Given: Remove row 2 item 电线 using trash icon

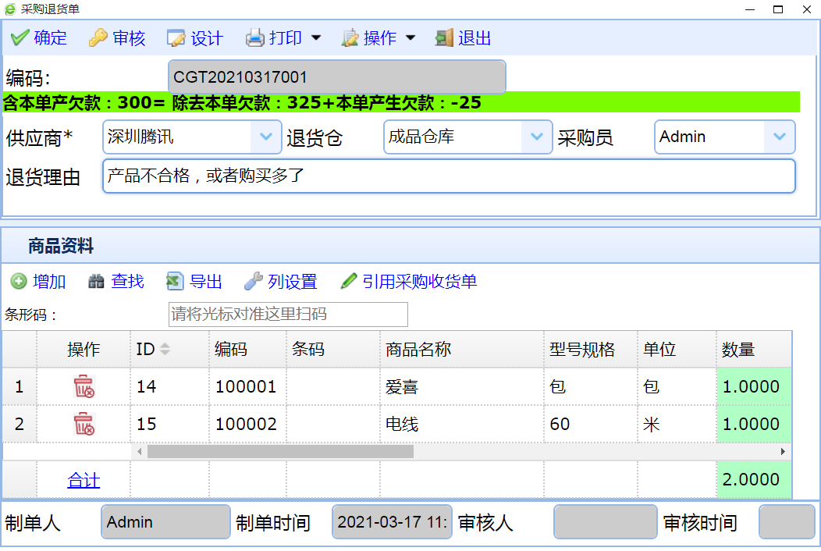Looking at the screenshot, I should coord(84,424).
